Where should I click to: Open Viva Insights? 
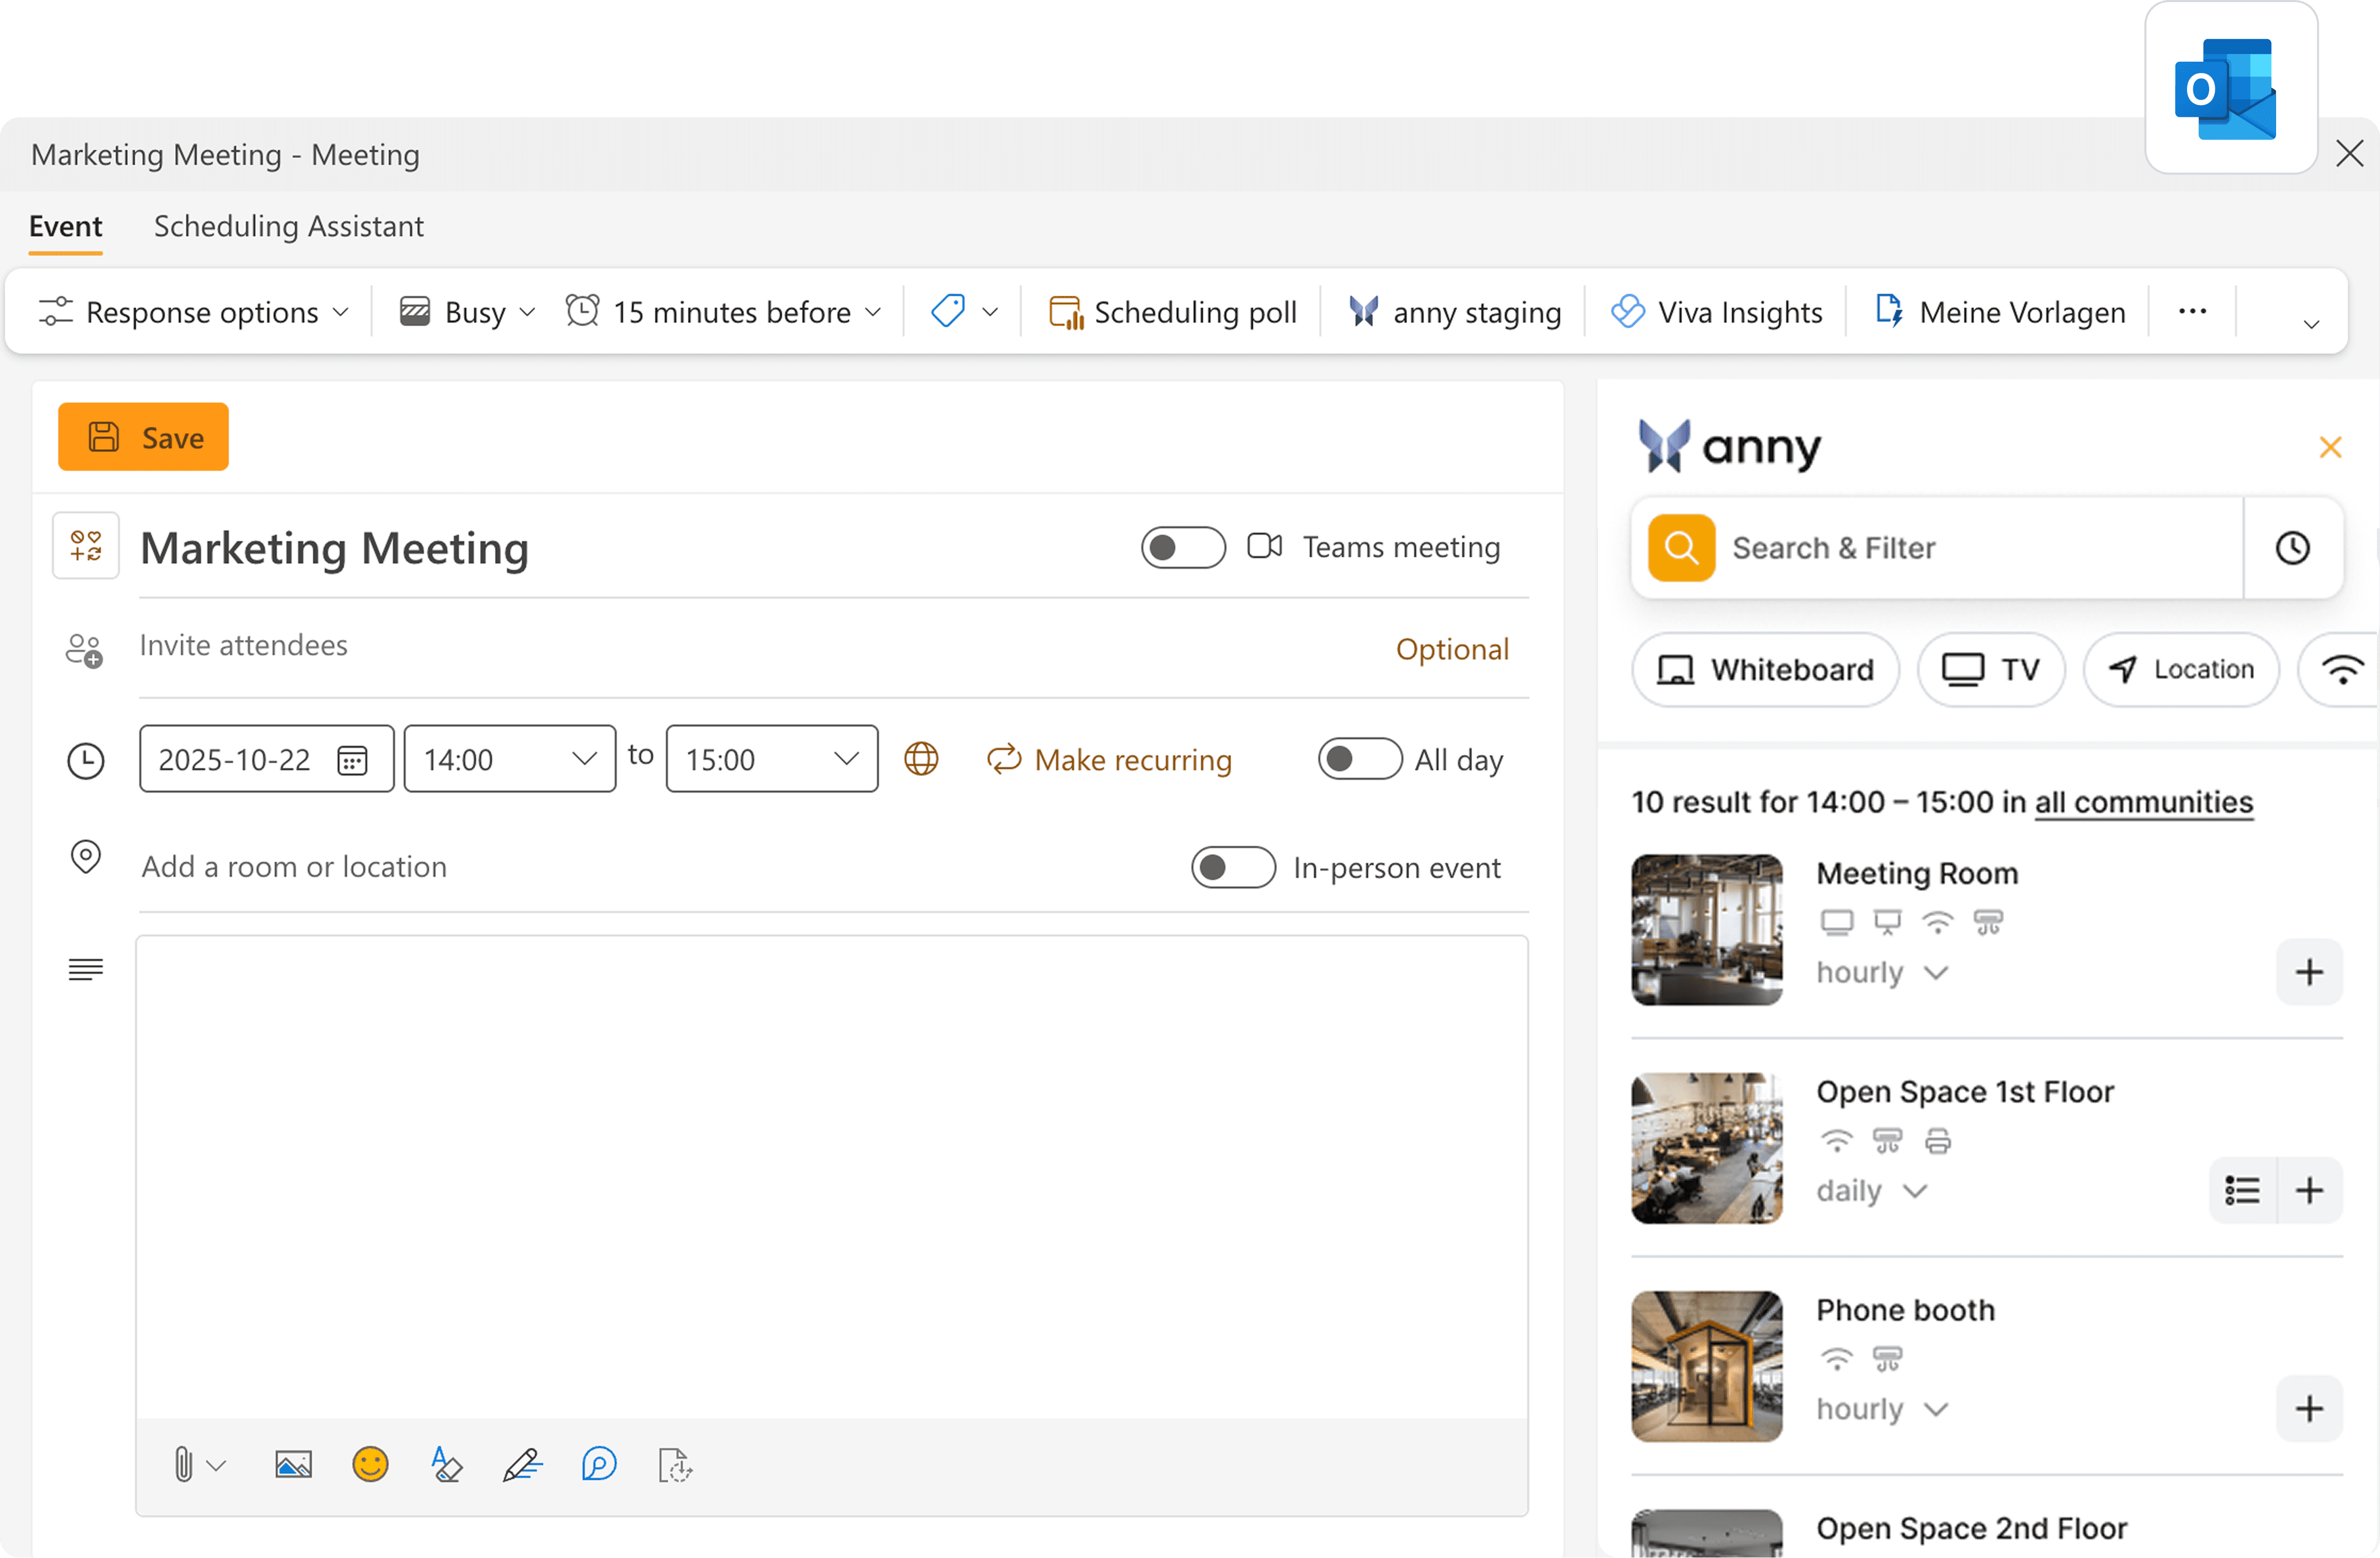(1716, 311)
